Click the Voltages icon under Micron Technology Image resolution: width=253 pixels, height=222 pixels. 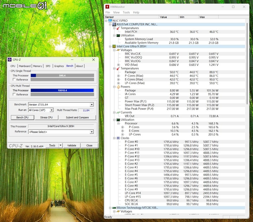coord(118,212)
